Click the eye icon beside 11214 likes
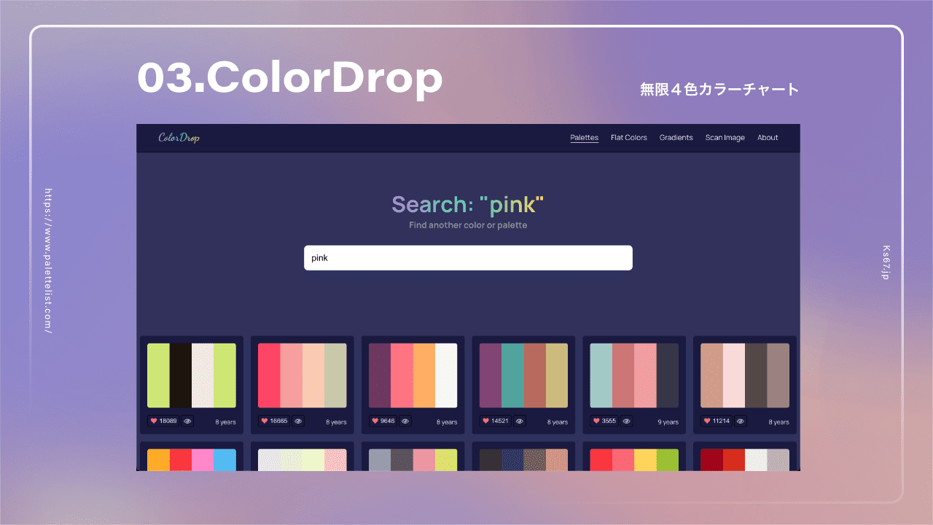This screenshot has height=525, width=933. tap(741, 421)
